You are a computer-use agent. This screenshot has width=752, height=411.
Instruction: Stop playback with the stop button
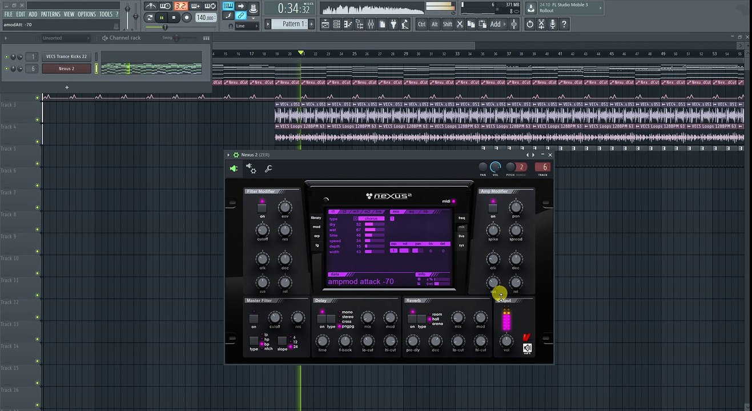[174, 18]
